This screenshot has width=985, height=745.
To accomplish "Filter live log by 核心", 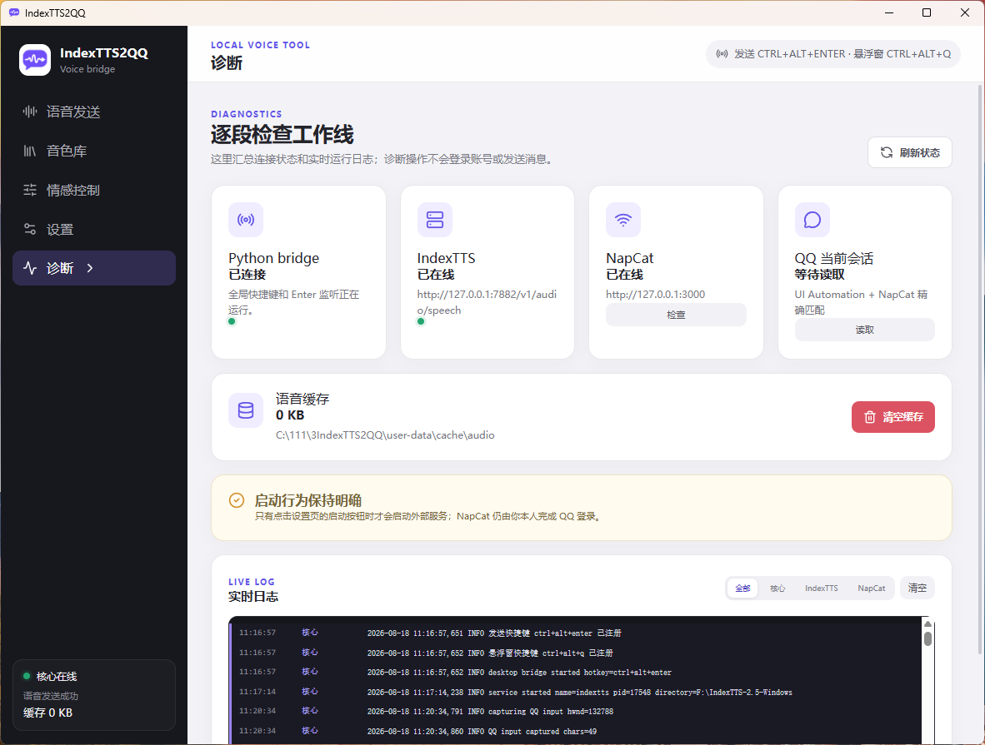I will (x=777, y=588).
